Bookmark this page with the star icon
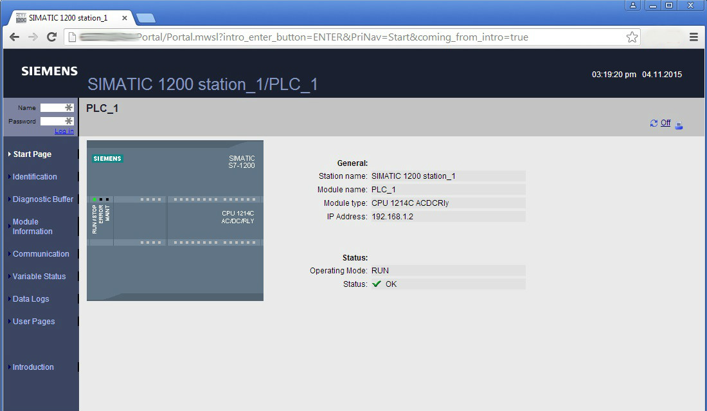The width and height of the screenshot is (707, 411). [632, 37]
